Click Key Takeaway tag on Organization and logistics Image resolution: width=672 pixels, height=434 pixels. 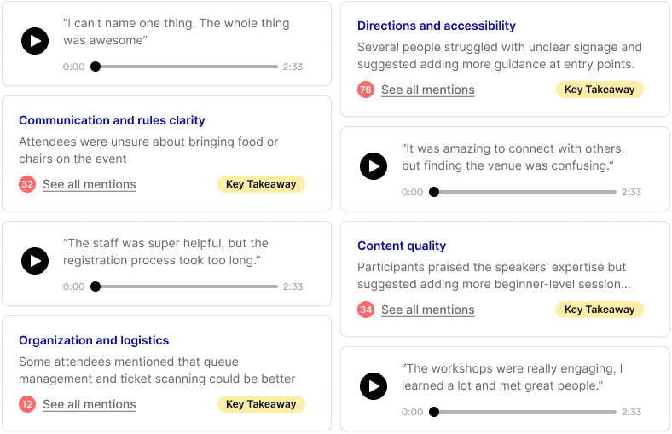(261, 404)
